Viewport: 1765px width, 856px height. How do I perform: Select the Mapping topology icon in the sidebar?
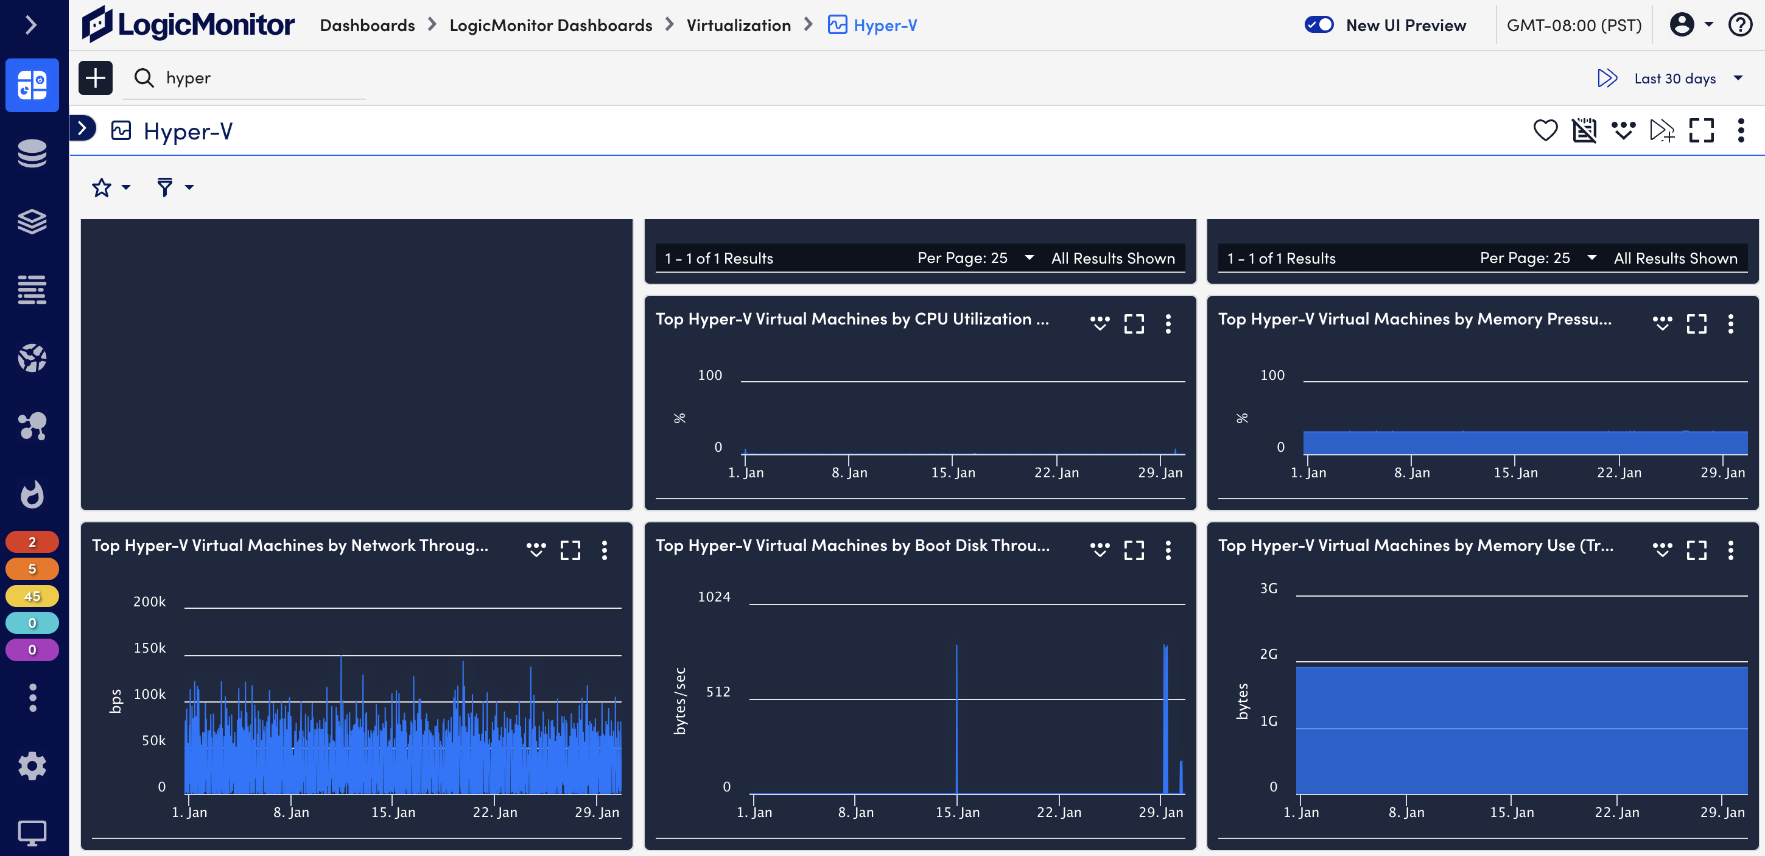(x=32, y=426)
